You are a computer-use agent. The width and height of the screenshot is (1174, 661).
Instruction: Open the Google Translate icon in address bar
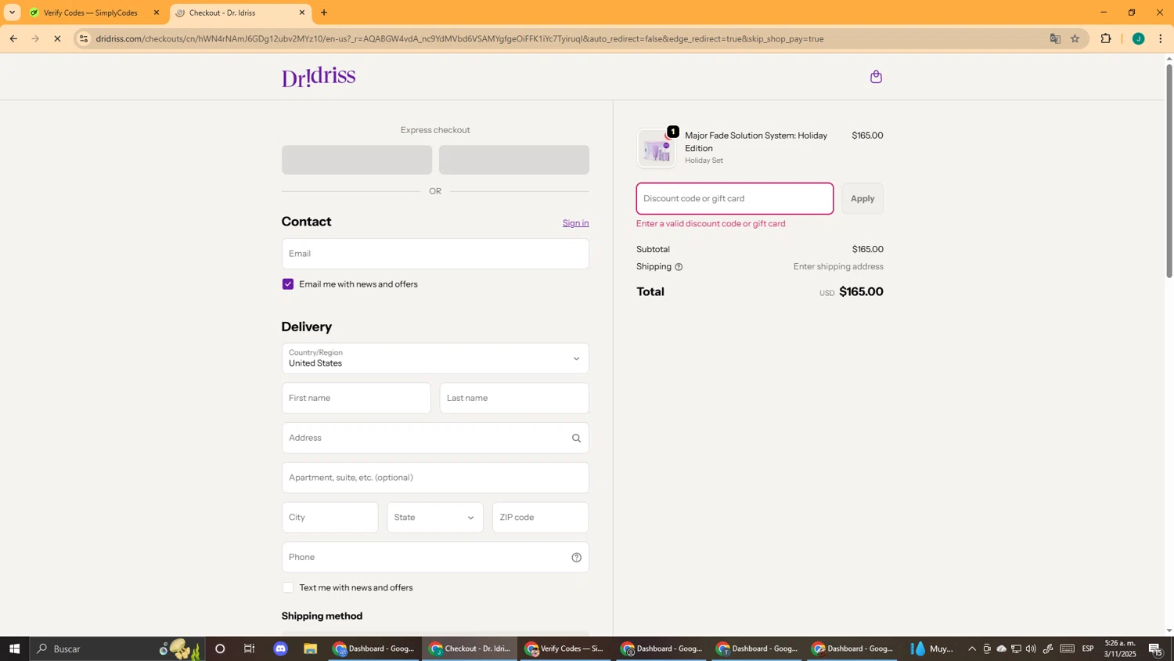(1055, 38)
